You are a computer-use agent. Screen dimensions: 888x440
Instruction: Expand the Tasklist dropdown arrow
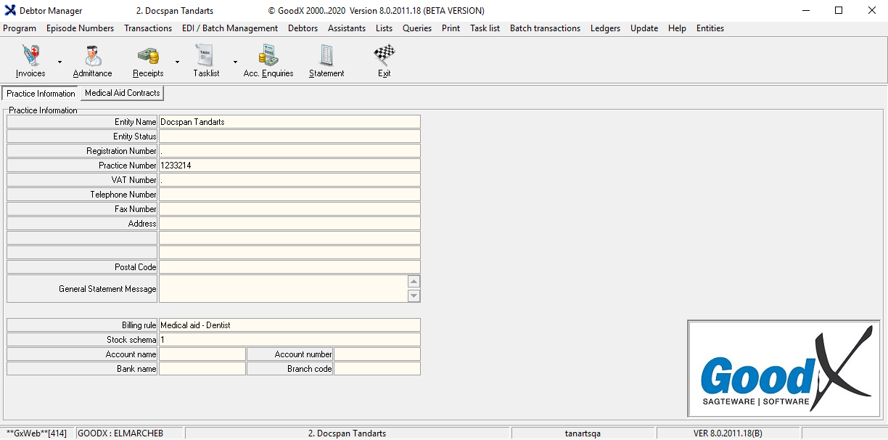click(x=235, y=62)
